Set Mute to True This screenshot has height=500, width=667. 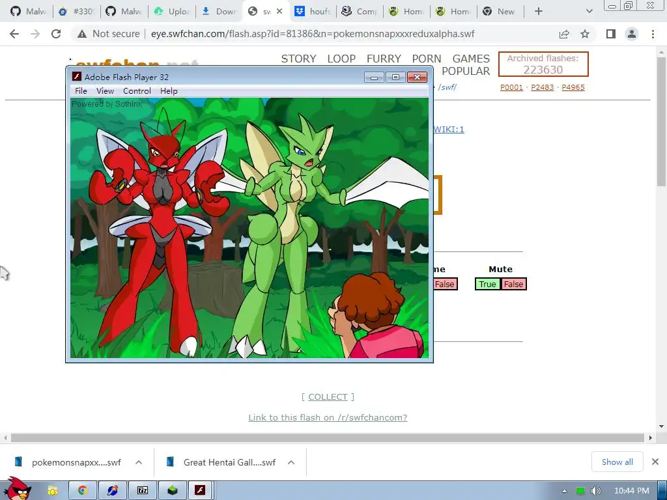click(x=487, y=284)
